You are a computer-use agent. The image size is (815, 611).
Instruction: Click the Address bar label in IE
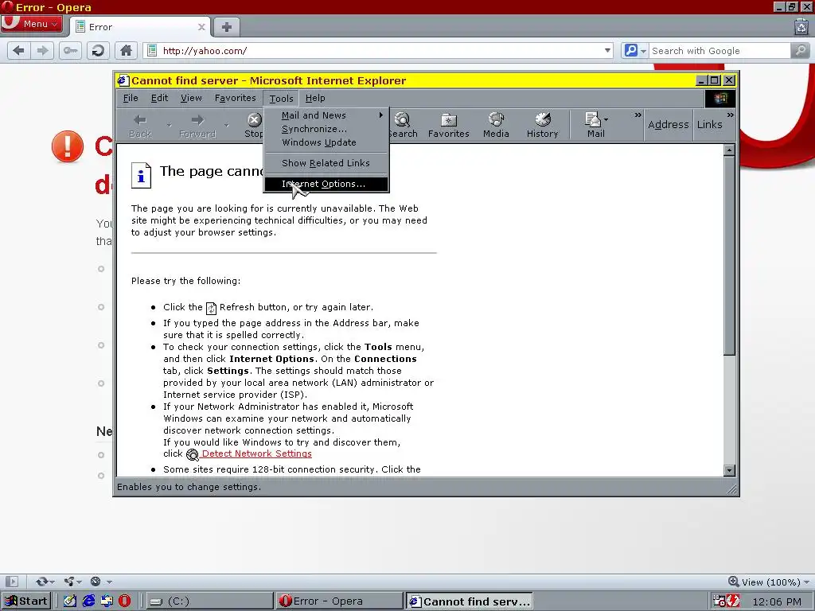[668, 125]
